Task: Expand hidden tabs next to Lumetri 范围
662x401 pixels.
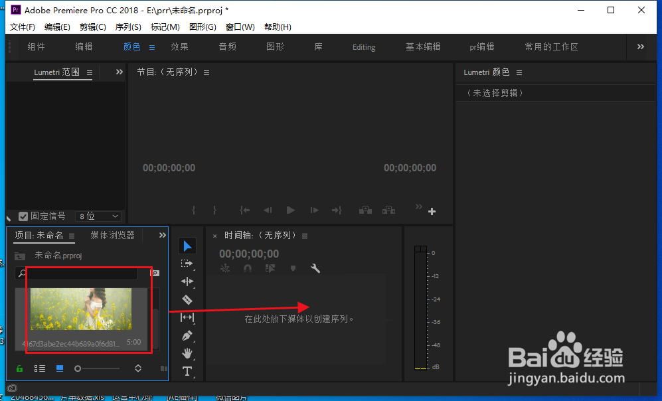Action: coord(120,72)
